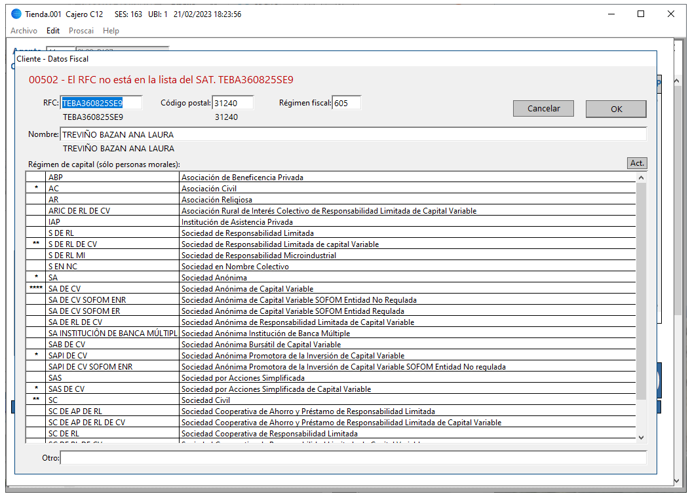Select the Sociedad Civil SC row

[x=331, y=400]
